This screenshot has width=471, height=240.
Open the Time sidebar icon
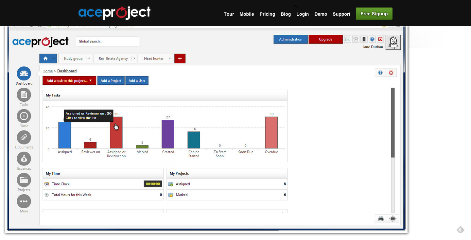tap(24, 116)
